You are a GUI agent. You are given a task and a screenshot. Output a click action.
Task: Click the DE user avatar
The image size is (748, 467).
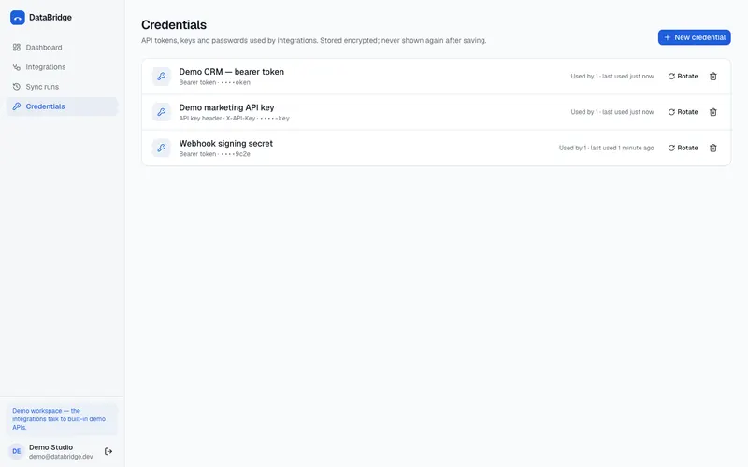click(x=17, y=451)
